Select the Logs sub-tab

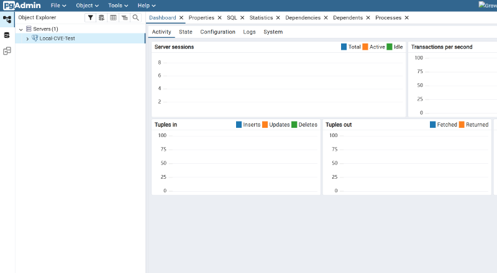tap(249, 32)
